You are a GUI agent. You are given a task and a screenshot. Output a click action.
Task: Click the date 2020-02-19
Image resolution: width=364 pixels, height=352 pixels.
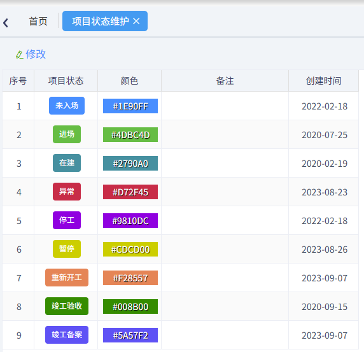(x=325, y=164)
